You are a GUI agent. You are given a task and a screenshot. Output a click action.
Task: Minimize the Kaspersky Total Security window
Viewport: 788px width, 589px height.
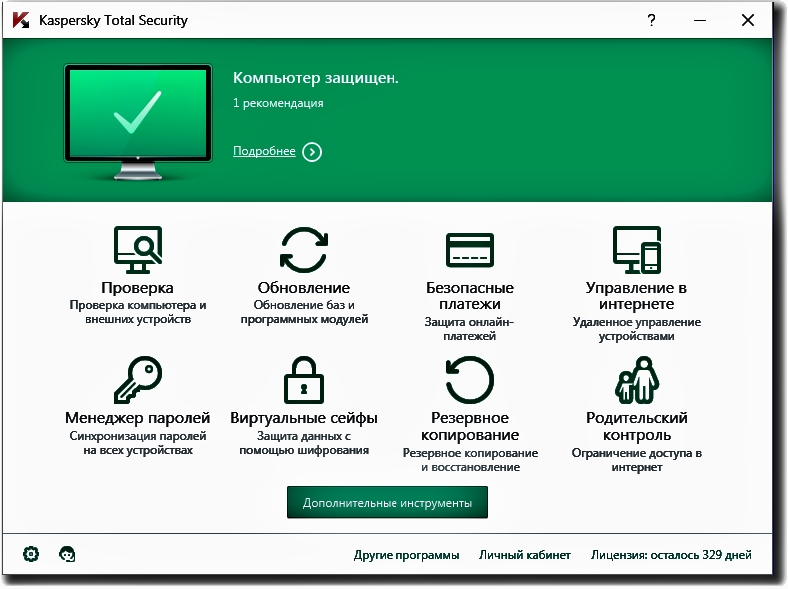700,20
